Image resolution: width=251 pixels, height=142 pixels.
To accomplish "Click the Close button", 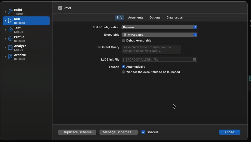I will point(230,132).
